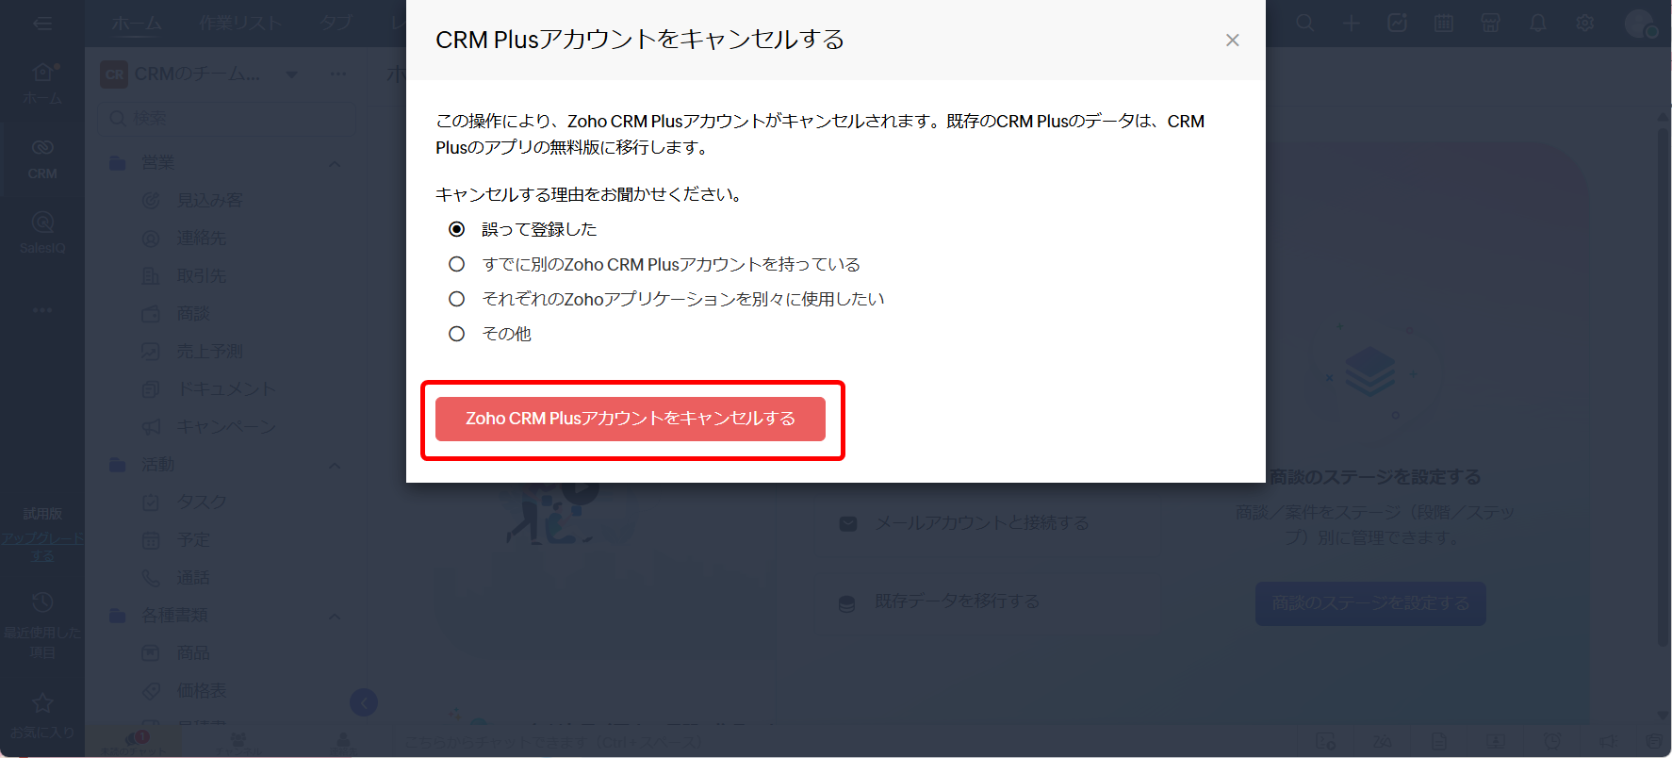Open 予定 under 活動

[193, 540]
